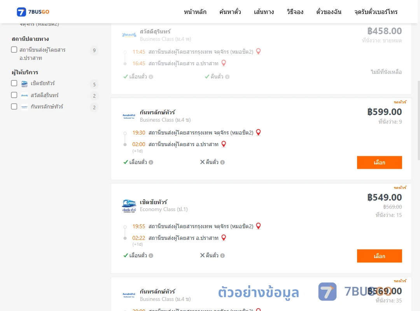Click the 02:22 arrival time
The height and width of the screenshot is (311, 420).
pos(139,238)
